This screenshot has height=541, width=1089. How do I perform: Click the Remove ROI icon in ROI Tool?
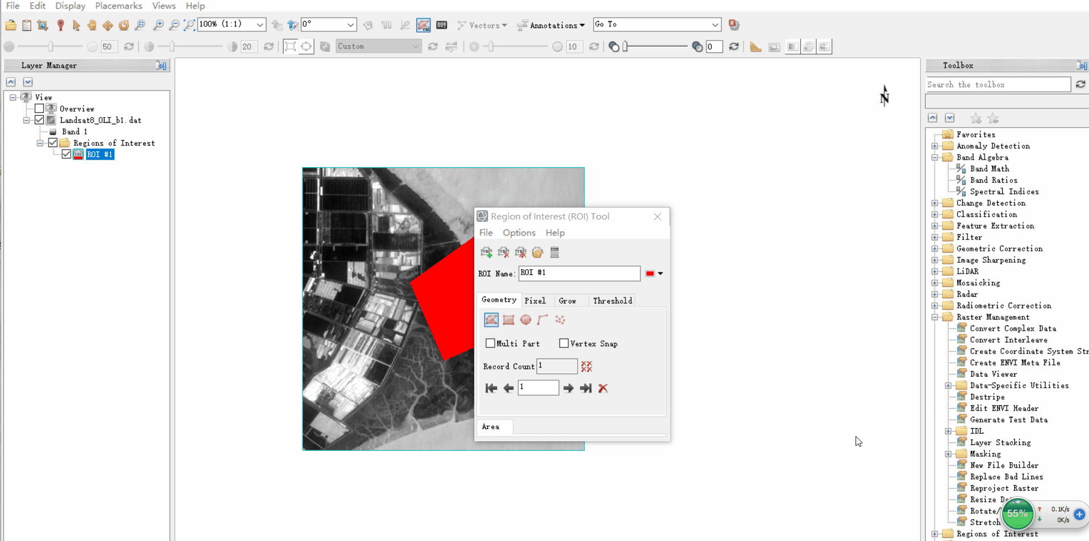503,252
